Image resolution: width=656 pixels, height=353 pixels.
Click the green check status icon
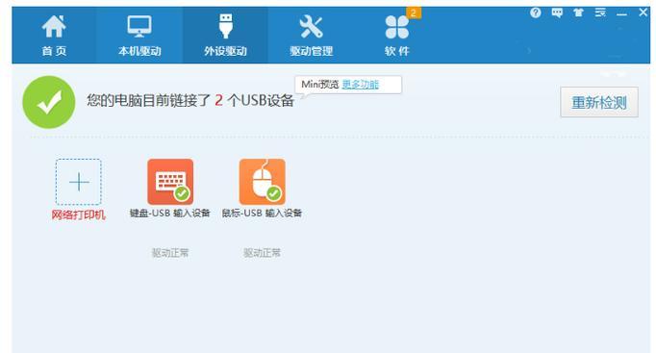click(49, 102)
